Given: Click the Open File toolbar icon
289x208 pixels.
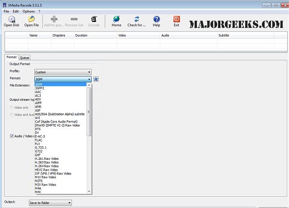Looking at the screenshot, I should pyautogui.click(x=32, y=19).
